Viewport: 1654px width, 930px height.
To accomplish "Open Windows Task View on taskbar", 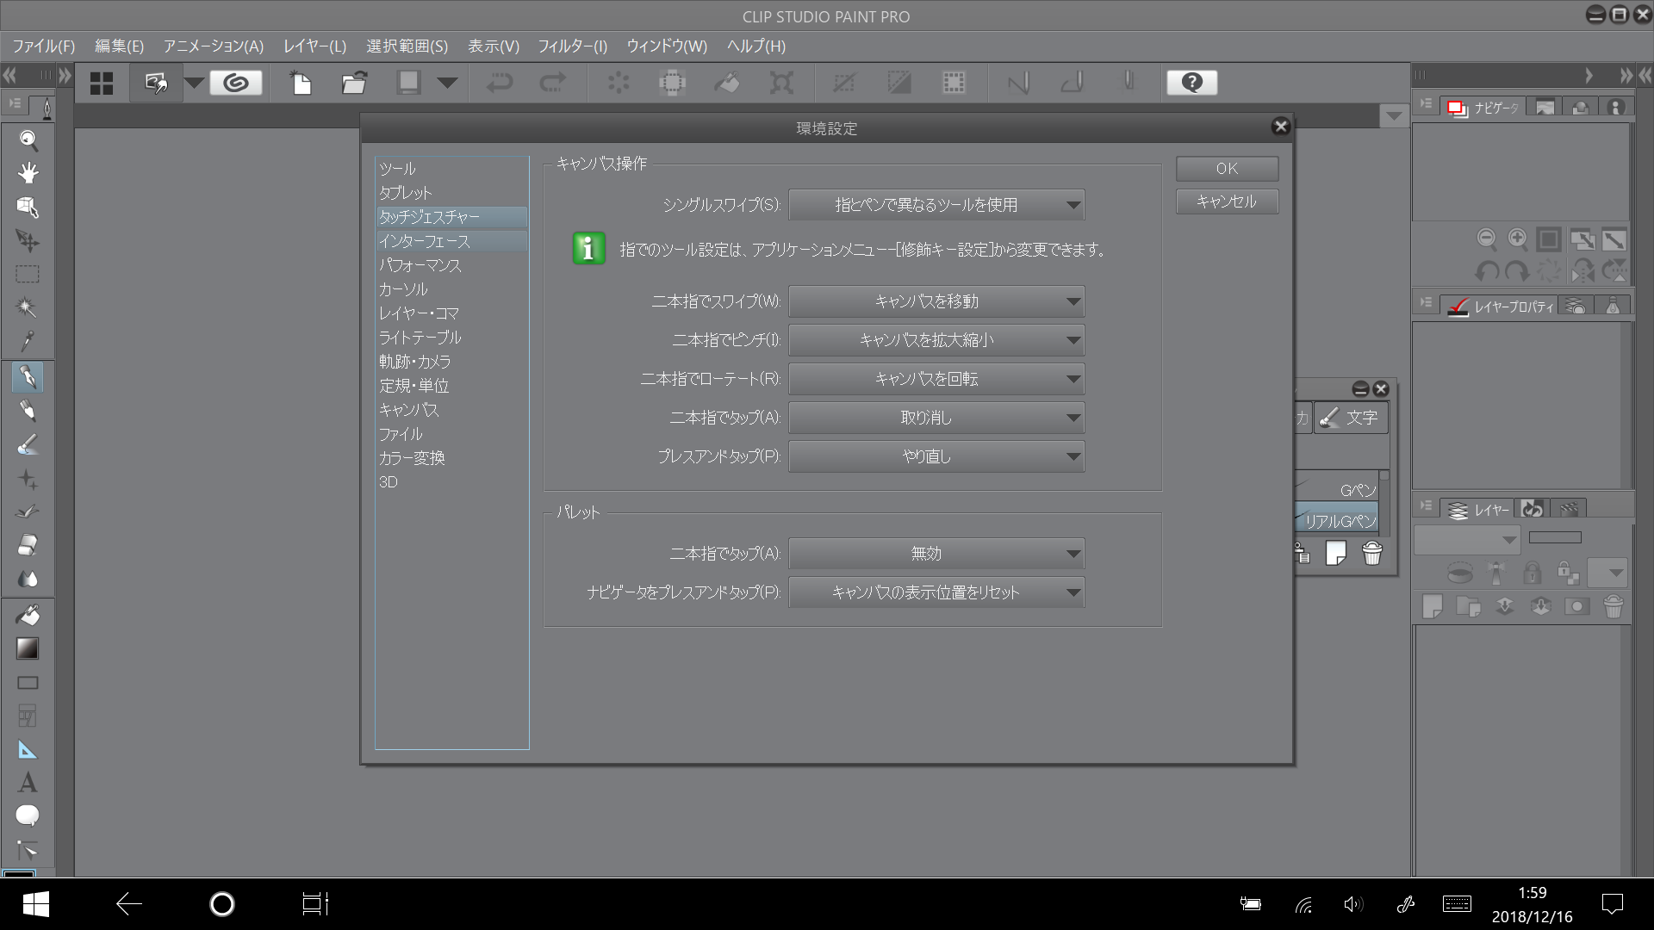I will coord(315,904).
